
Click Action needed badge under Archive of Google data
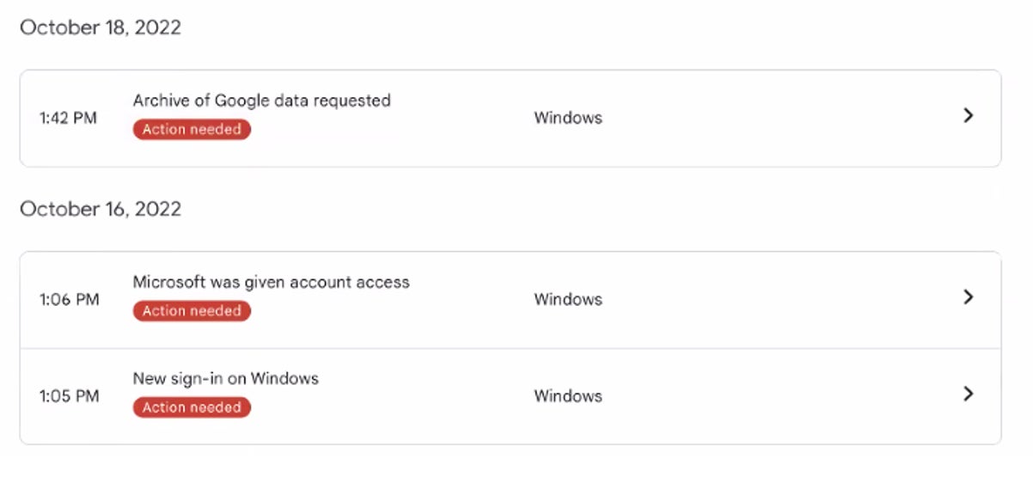point(192,130)
